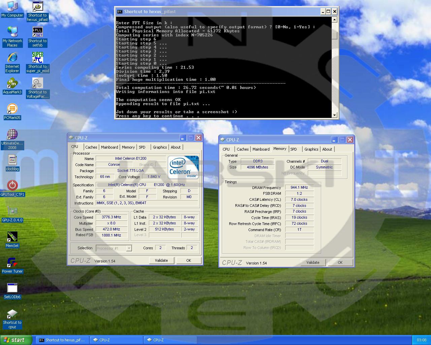Click console window system menu icon

pyautogui.click(x=120, y=11)
